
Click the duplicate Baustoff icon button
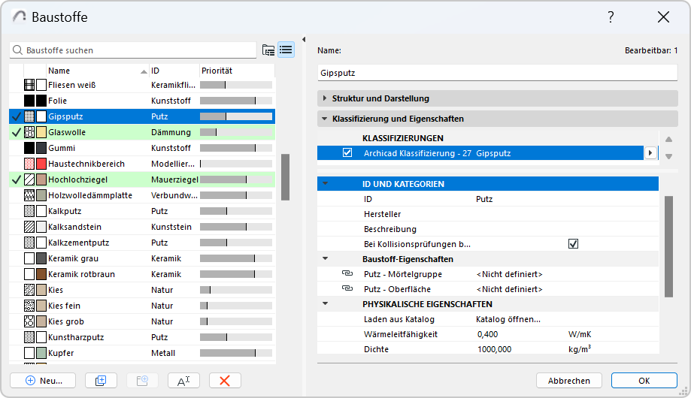[101, 380]
